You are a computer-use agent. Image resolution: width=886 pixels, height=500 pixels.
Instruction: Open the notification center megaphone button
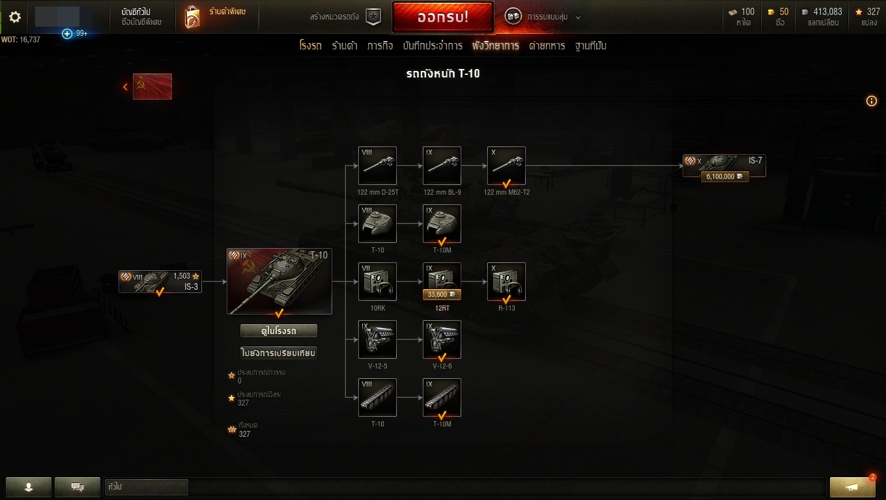(853, 487)
